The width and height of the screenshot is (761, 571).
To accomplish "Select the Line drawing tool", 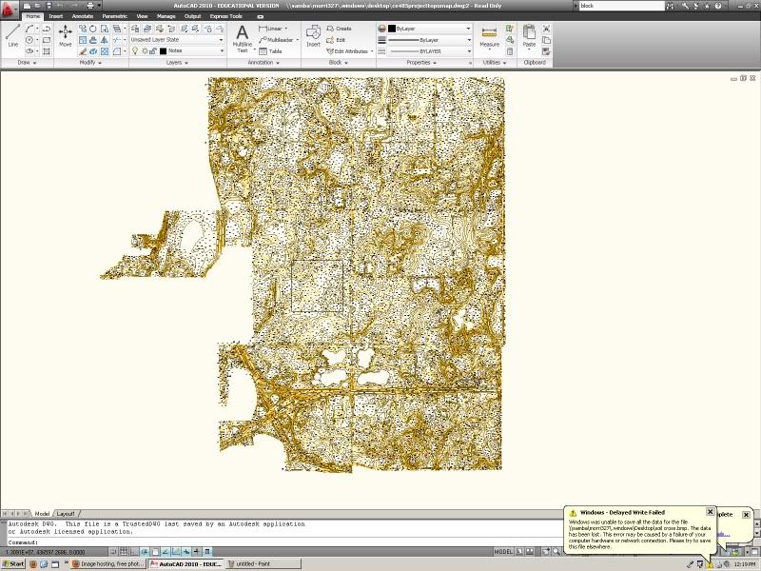I will [x=12, y=36].
